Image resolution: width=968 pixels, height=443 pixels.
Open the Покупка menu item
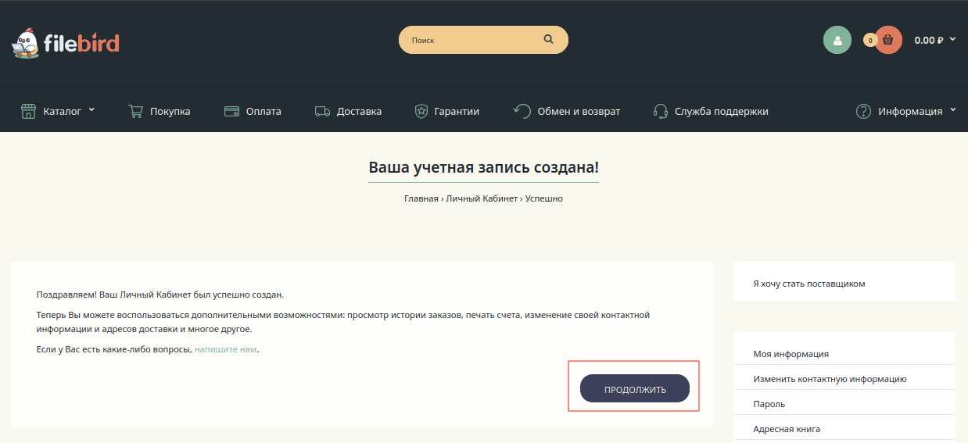pyautogui.click(x=170, y=111)
